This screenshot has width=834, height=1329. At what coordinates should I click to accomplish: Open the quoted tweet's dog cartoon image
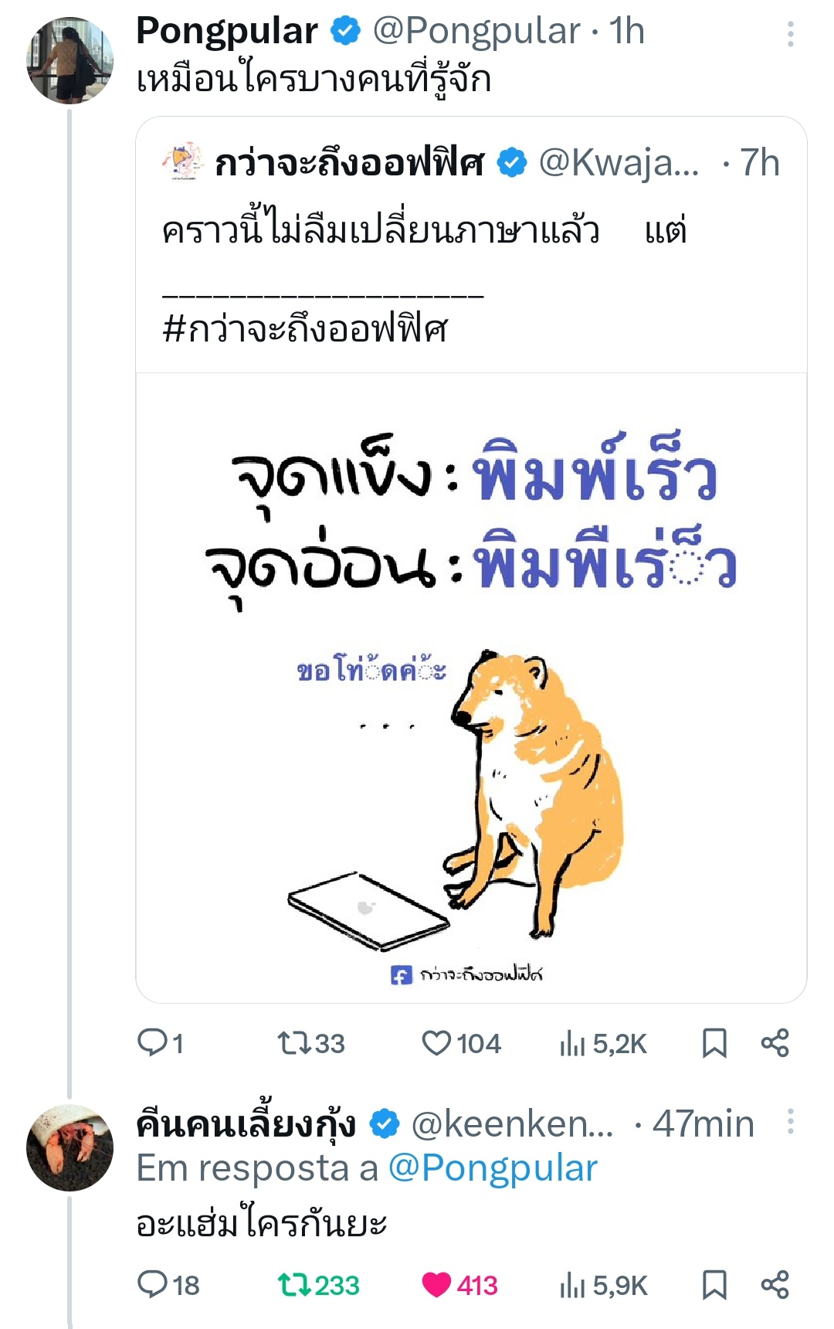471,688
